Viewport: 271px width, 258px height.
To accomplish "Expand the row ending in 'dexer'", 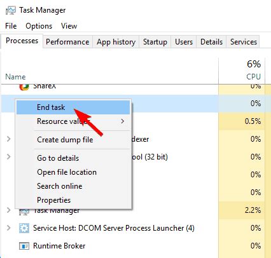I will coord(8,139).
